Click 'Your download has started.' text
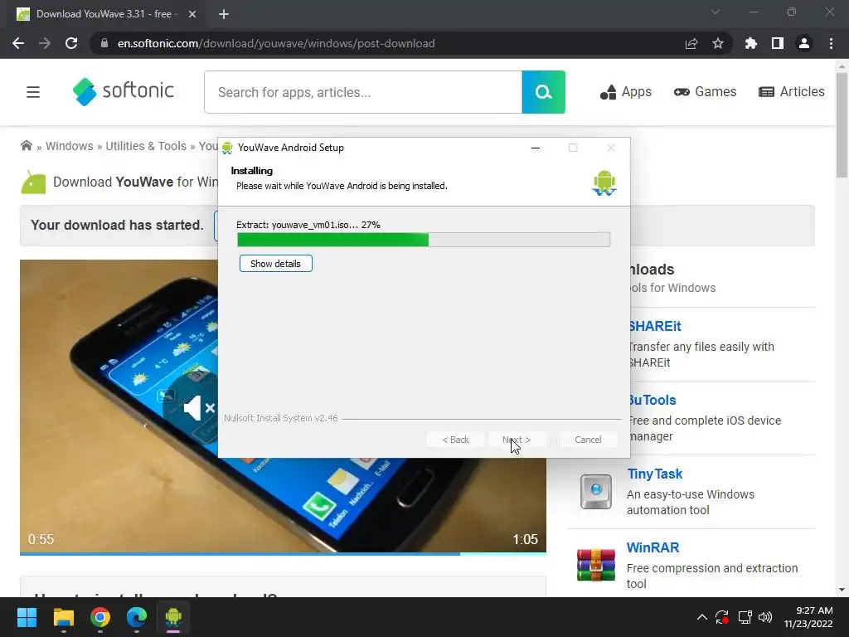The image size is (849, 637). pos(117,225)
